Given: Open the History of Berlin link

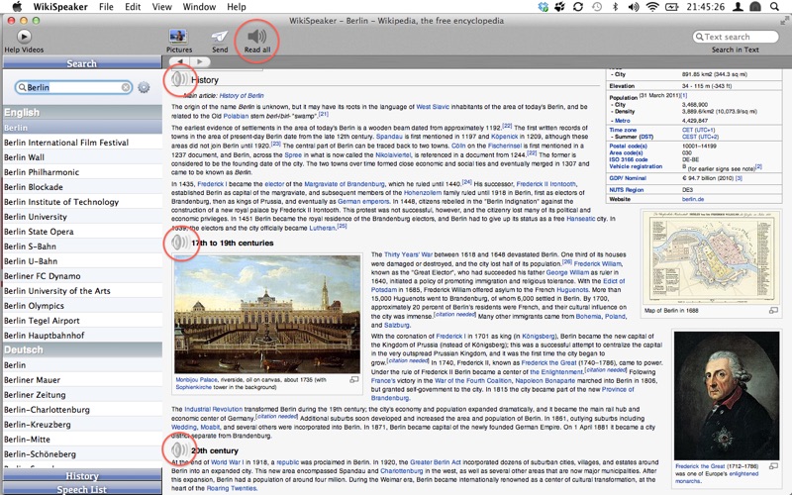Looking at the screenshot, I should (x=240, y=94).
